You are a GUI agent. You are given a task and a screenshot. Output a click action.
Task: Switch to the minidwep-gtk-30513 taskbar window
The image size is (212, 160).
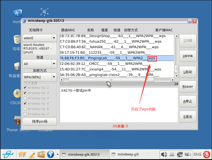[x=85, y=155]
